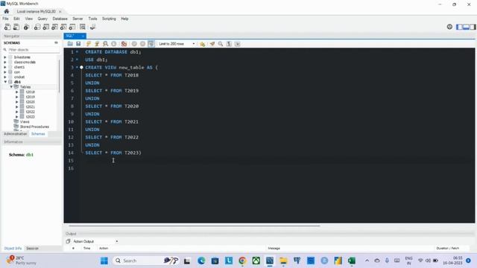The image size is (477, 268).
Task: Select Stored Procedures folder under db1
Action: tap(34, 127)
